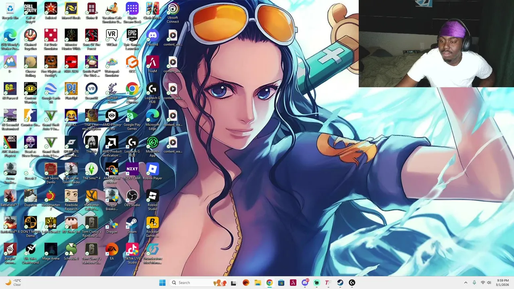514x289 pixels.
Task: Open Roblox Studio desktop icon
Action: [x=152, y=200]
